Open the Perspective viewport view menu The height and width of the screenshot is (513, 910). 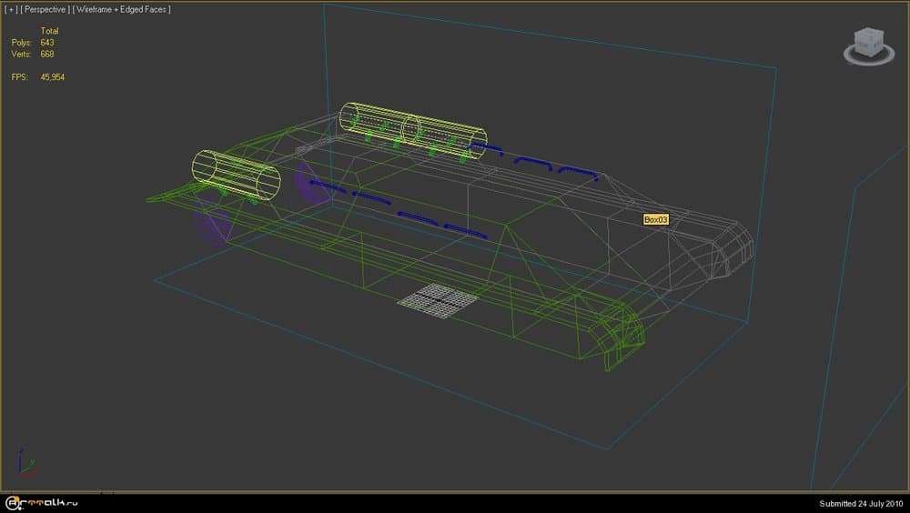tap(44, 9)
